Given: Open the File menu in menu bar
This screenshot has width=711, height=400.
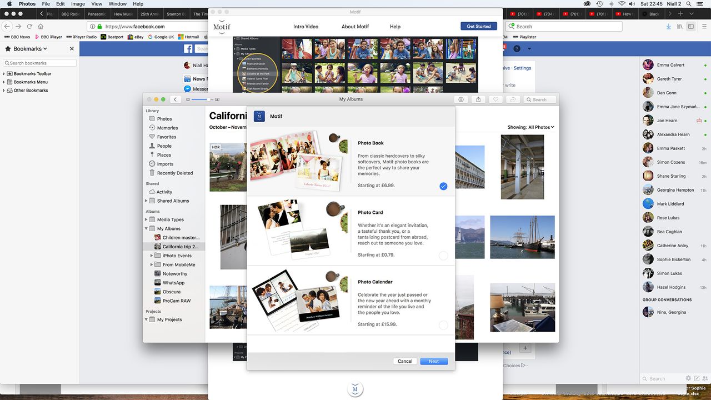Looking at the screenshot, I should [46, 4].
